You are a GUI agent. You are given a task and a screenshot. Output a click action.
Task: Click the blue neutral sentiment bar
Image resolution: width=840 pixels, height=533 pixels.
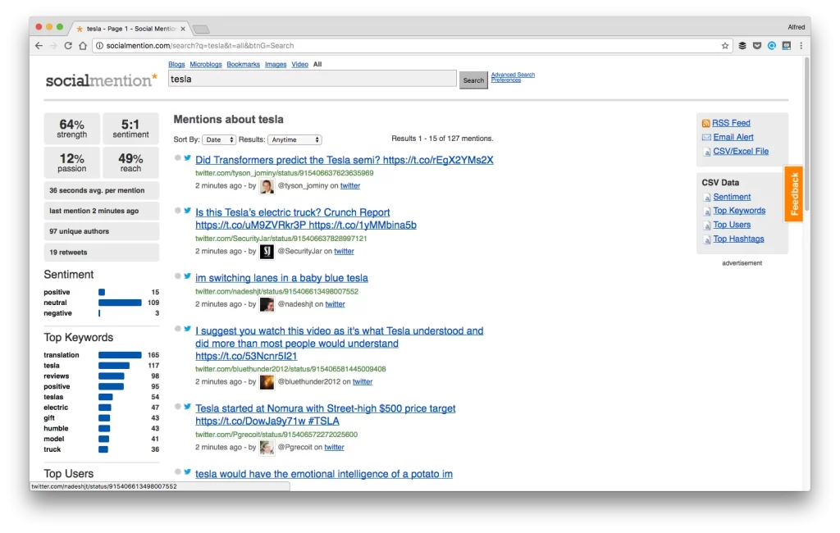click(120, 303)
